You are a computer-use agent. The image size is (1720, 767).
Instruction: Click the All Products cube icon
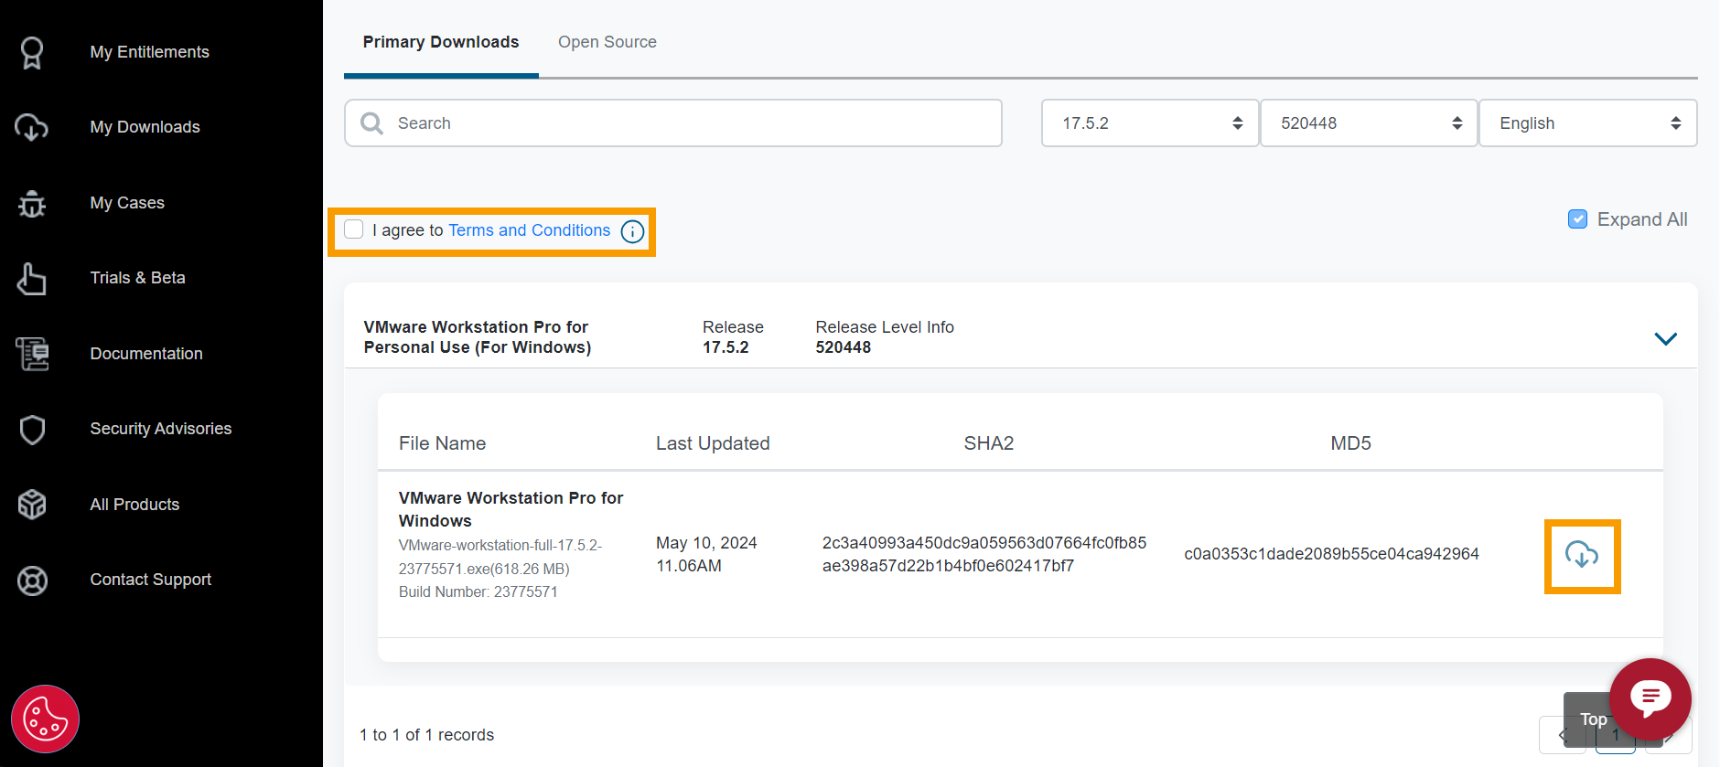point(32,505)
